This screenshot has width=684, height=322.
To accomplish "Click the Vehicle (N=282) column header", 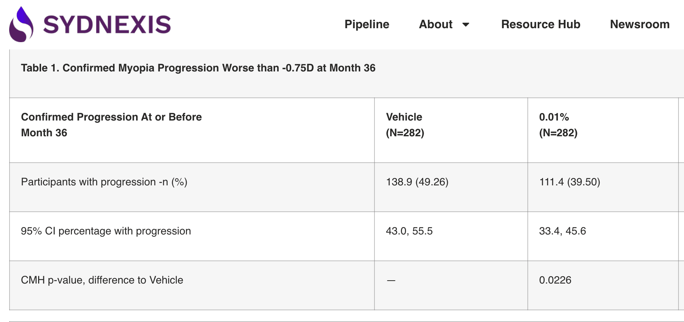I will 405,125.
